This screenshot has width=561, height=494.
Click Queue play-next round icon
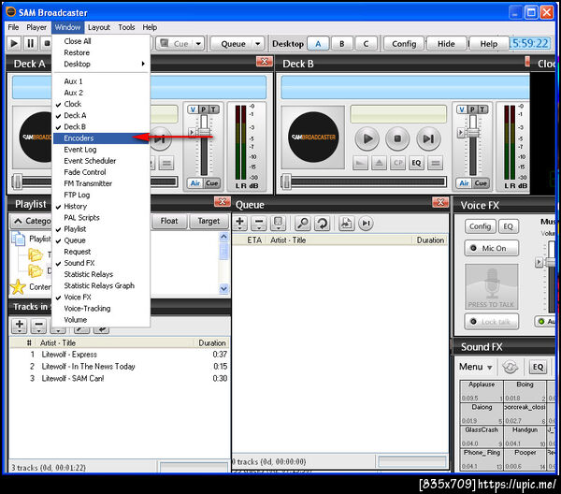click(366, 223)
